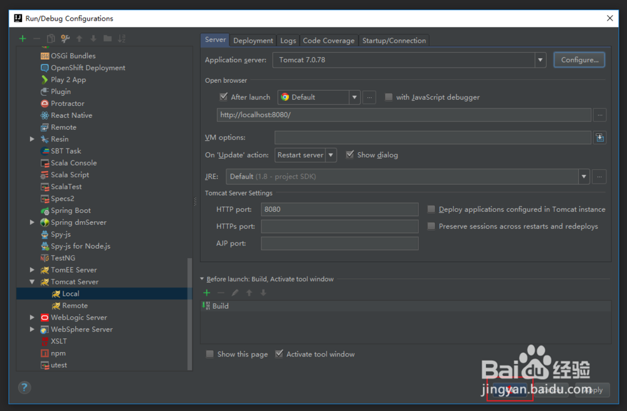Switch to the Deployment tab
This screenshot has width=627, height=411.
click(x=253, y=41)
